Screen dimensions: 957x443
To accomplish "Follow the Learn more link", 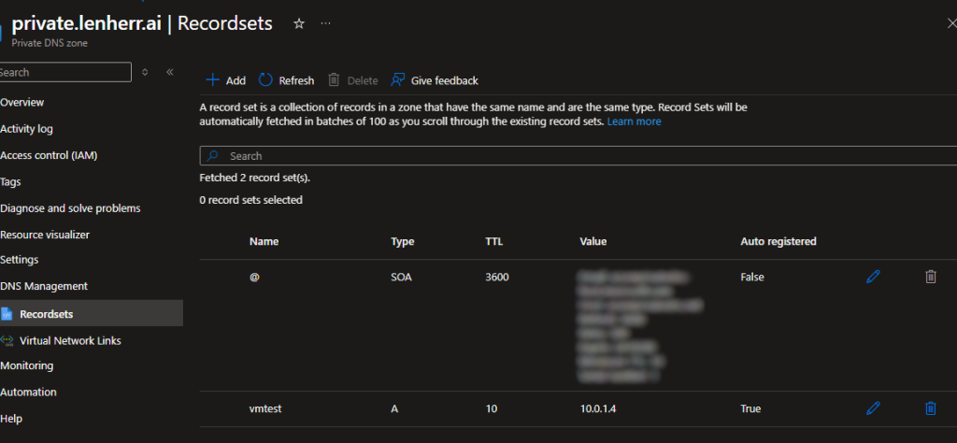I will (634, 121).
